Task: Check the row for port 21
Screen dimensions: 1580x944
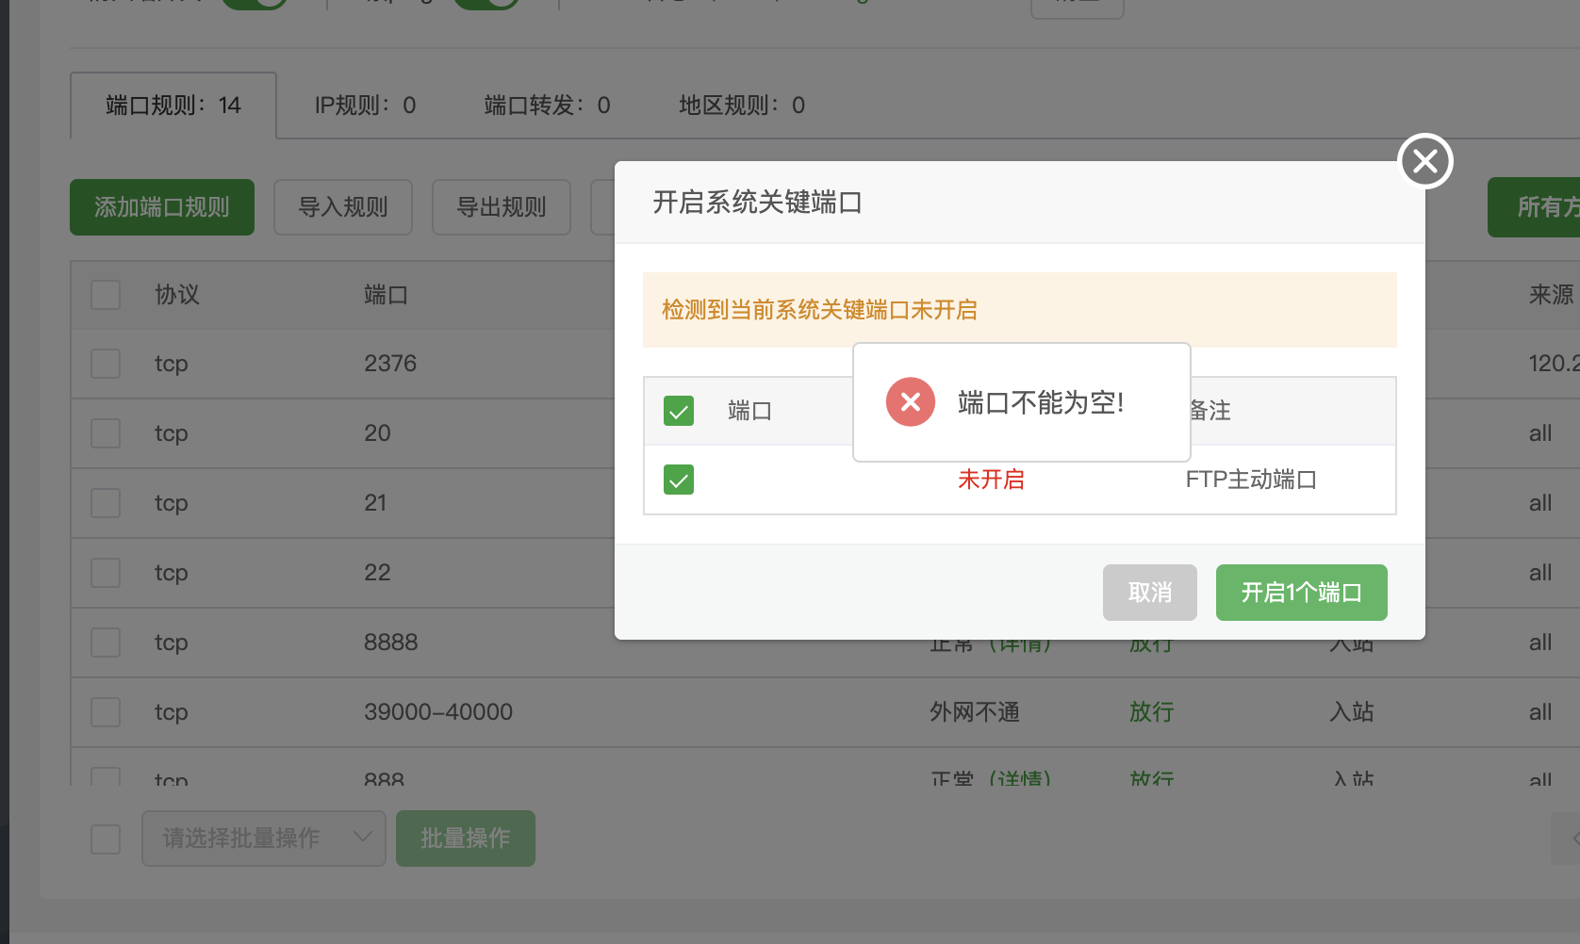Action: click(x=106, y=503)
